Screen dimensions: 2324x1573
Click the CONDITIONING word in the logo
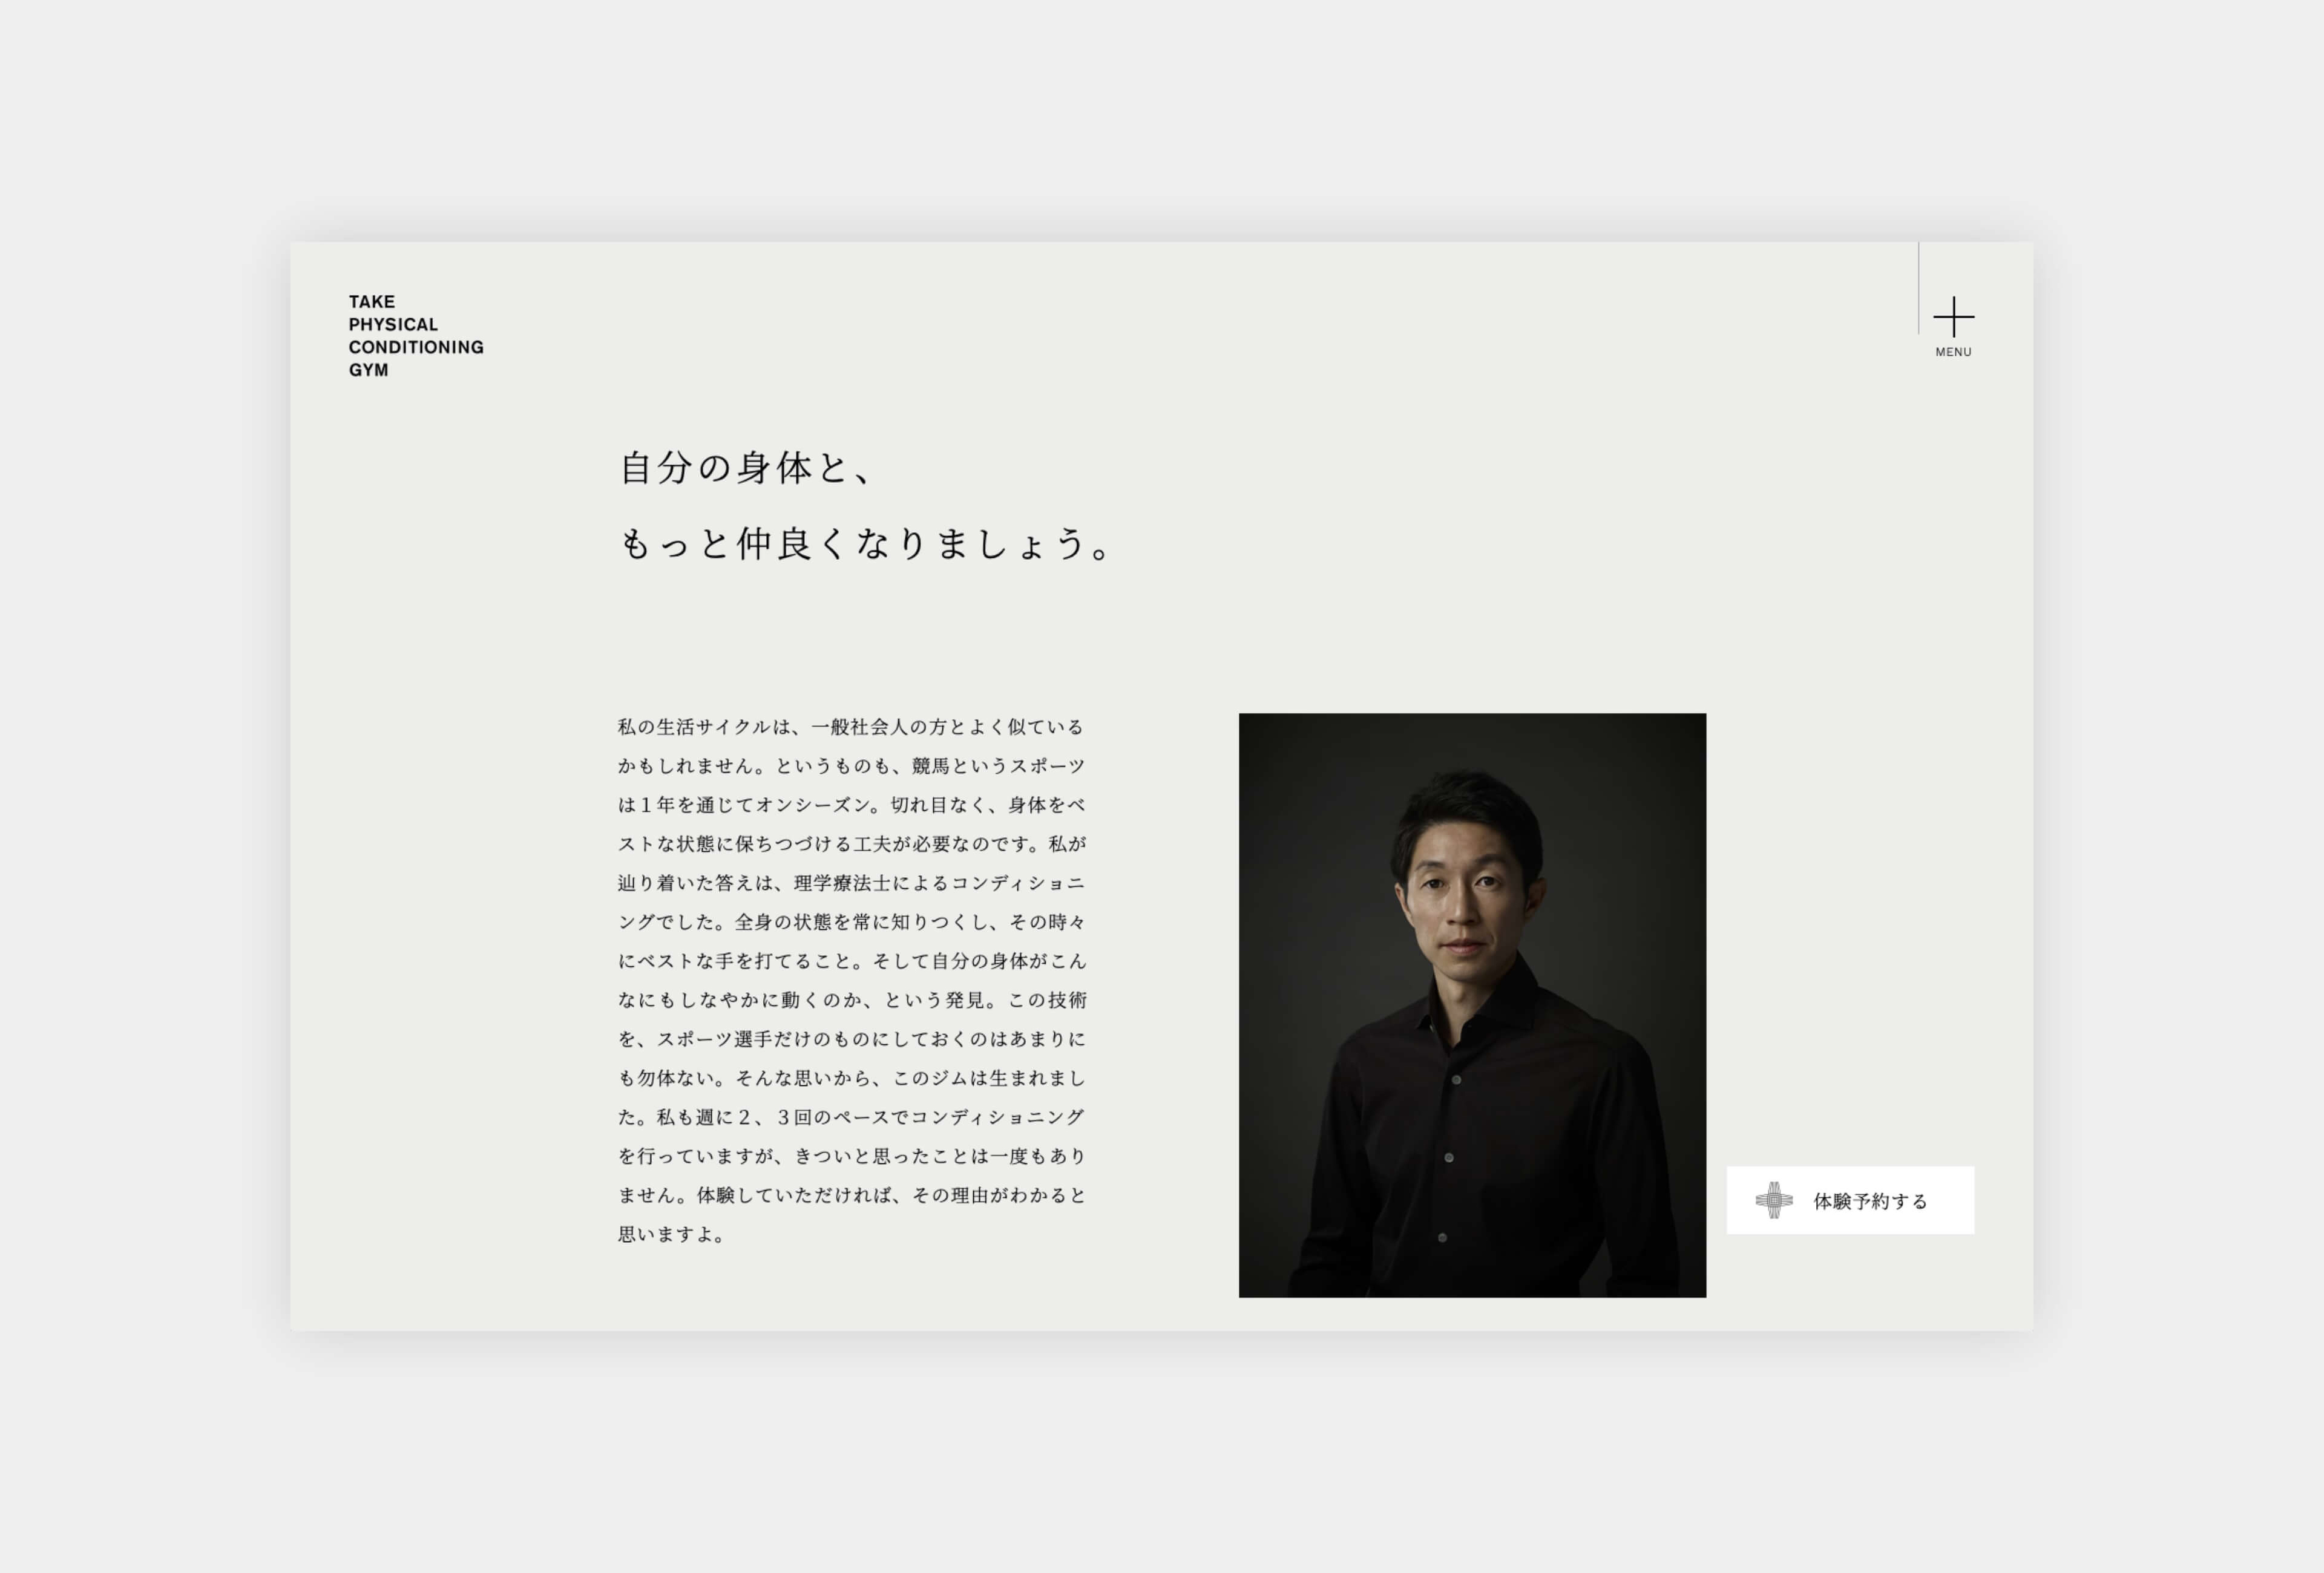(416, 347)
